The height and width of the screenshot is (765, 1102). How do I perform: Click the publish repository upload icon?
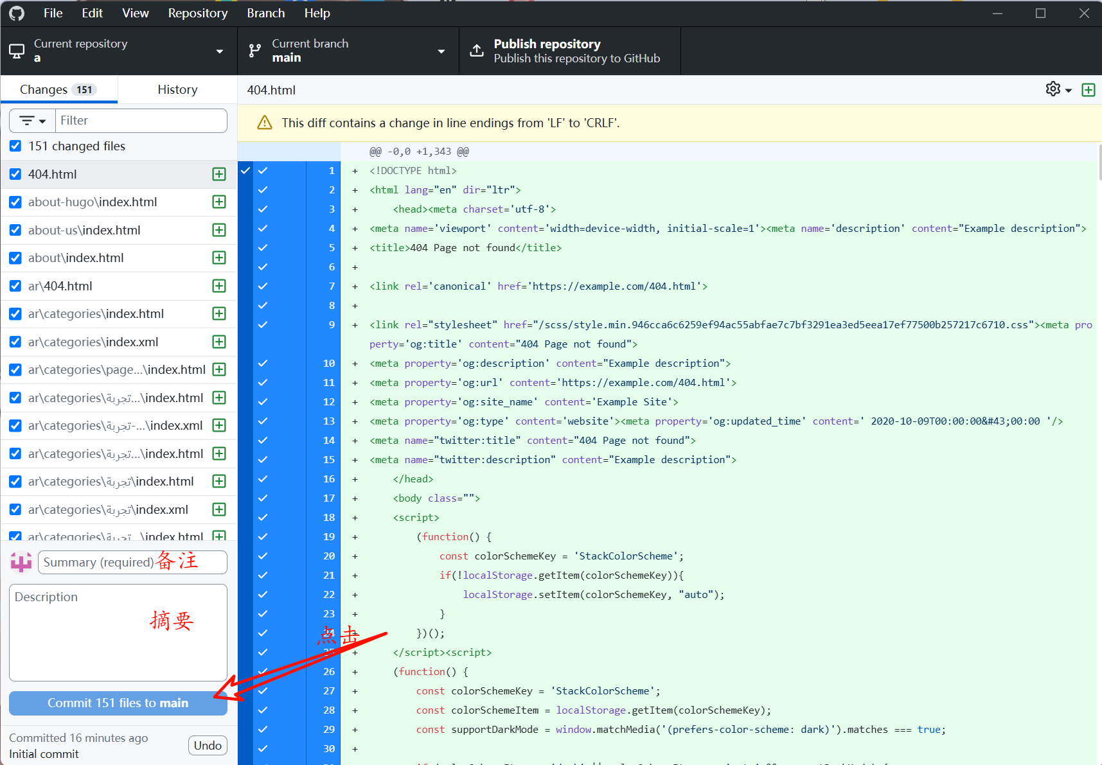pos(477,51)
